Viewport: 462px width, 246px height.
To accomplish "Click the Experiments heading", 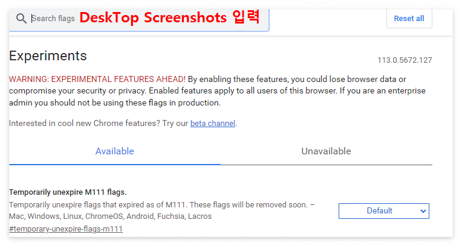I will click(48, 55).
